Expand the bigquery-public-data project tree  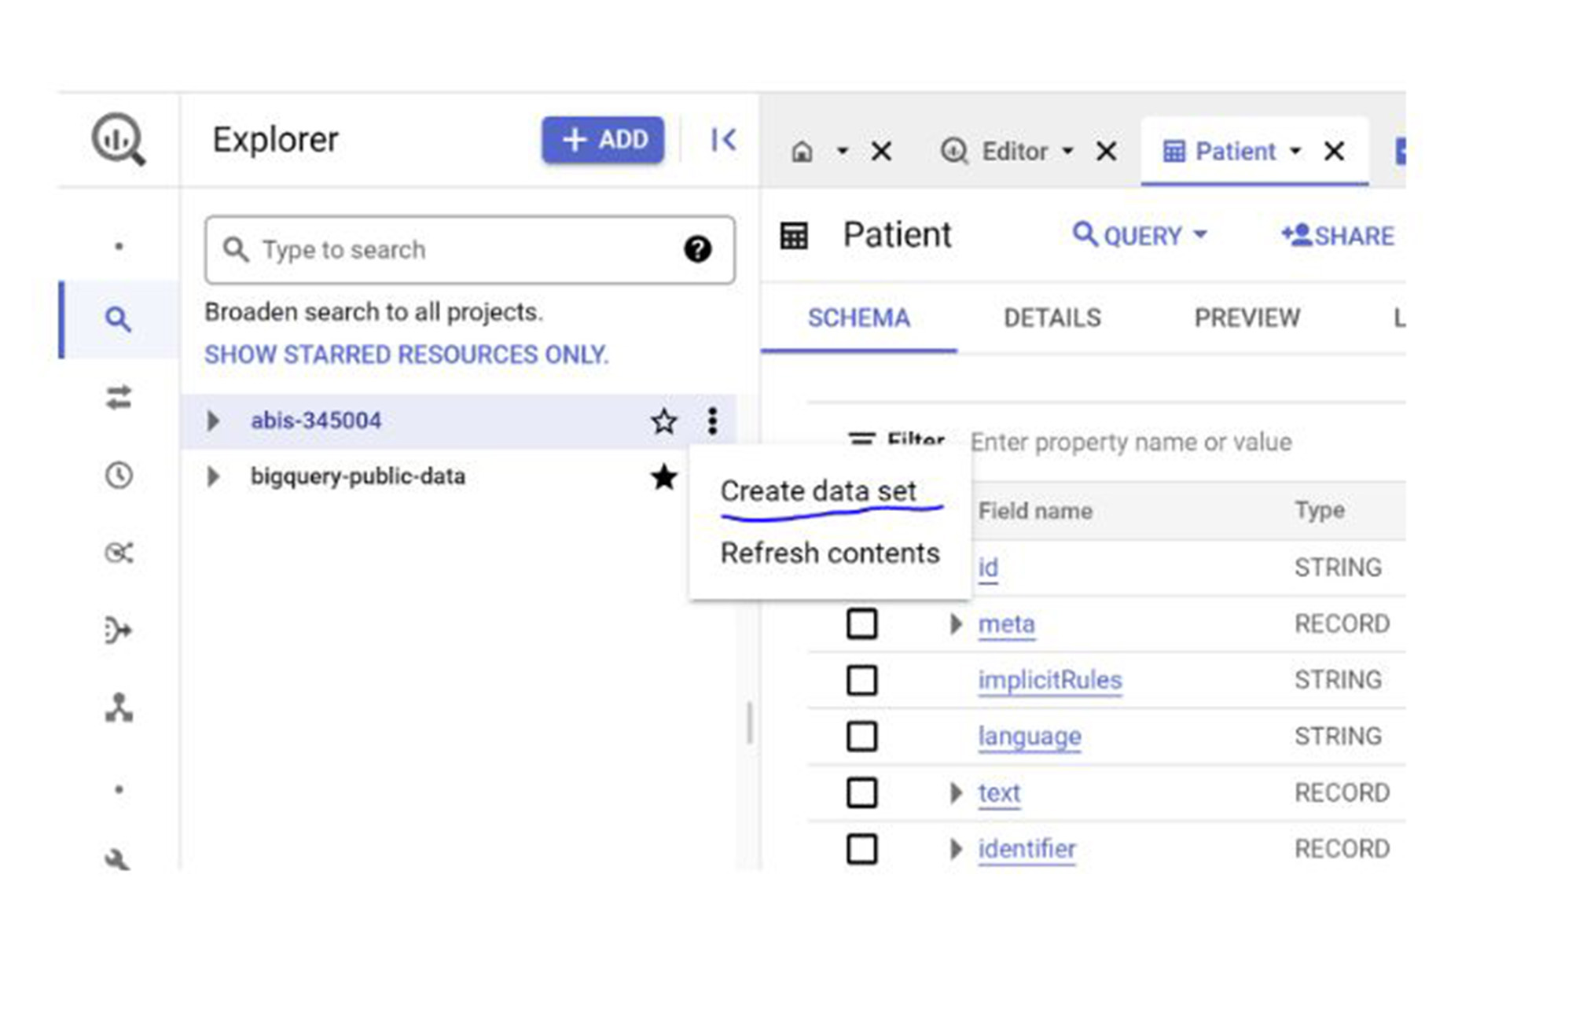[x=212, y=476]
